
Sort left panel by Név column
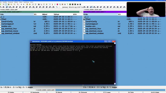pyautogui.click(x=17, y=14)
